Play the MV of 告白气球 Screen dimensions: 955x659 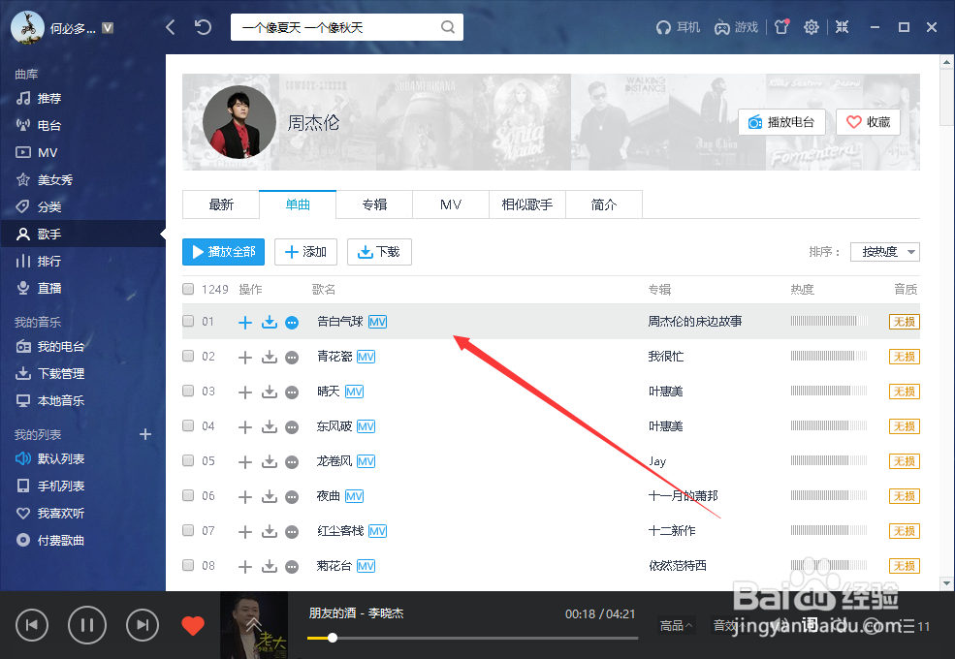(377, 321)
